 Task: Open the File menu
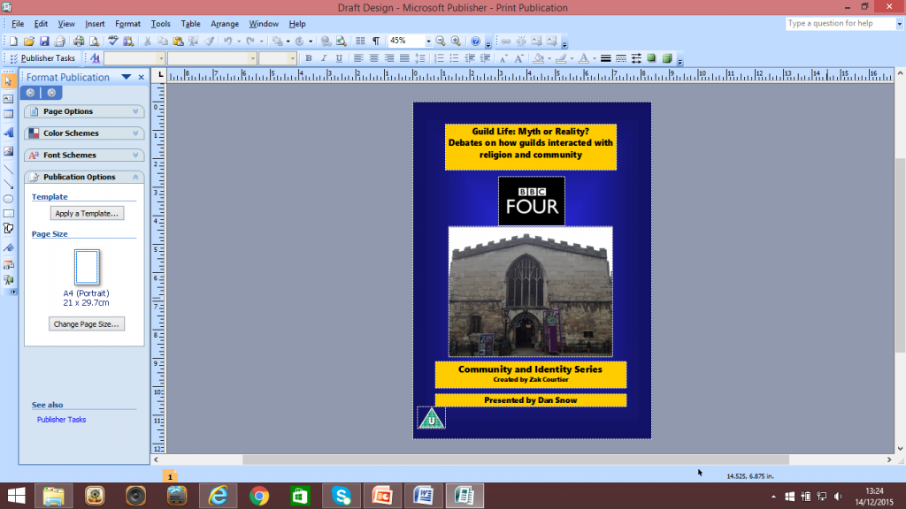(x=18, y=24)
